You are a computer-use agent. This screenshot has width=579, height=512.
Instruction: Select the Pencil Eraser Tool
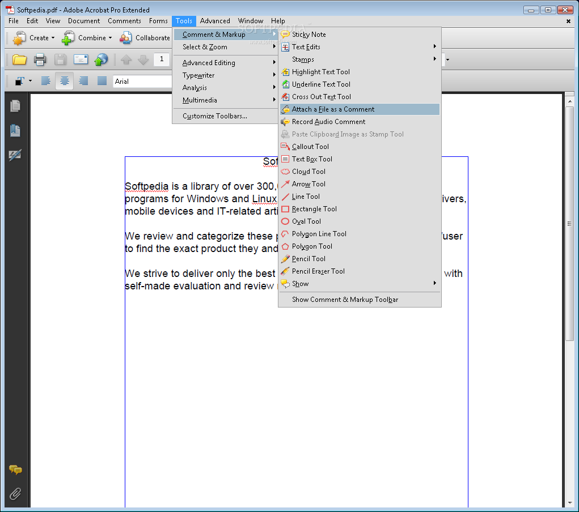[360, 271]
